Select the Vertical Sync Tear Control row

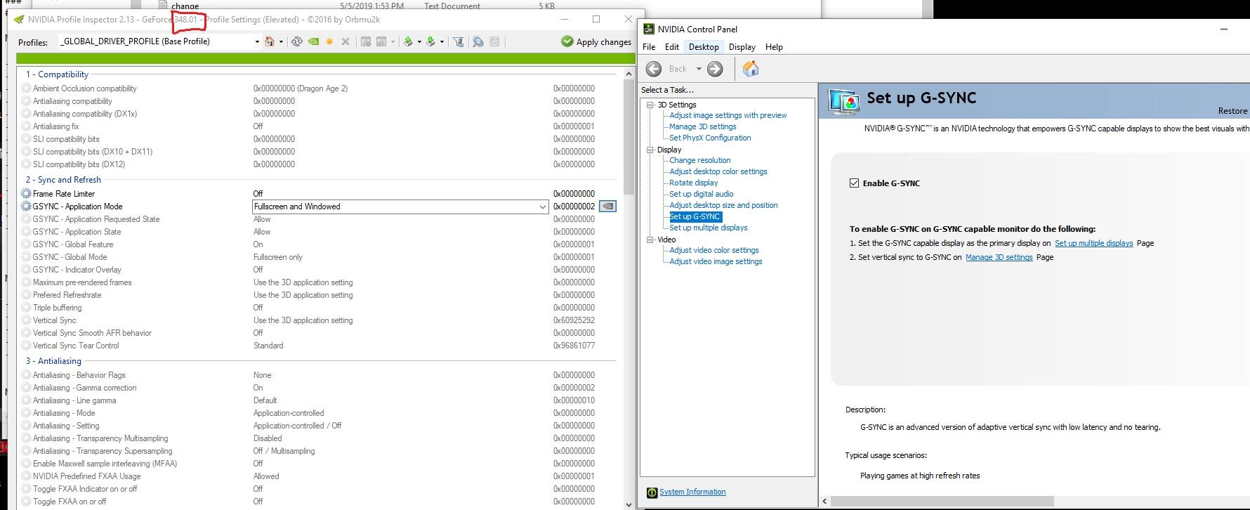318,346
